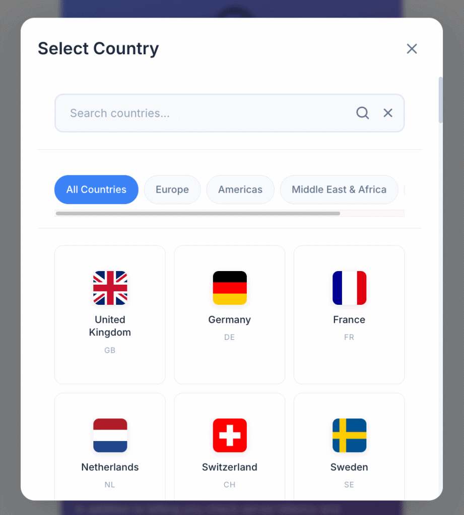Viewport: 464px width, 515px height.
Task: Click the dialog's vertical scrollbar thumb
Action: [x=441, y=100]
